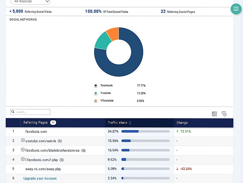This screenshot has width=243, height=183.
Task: Click the Facebook legend label
Action: (107, 85)
